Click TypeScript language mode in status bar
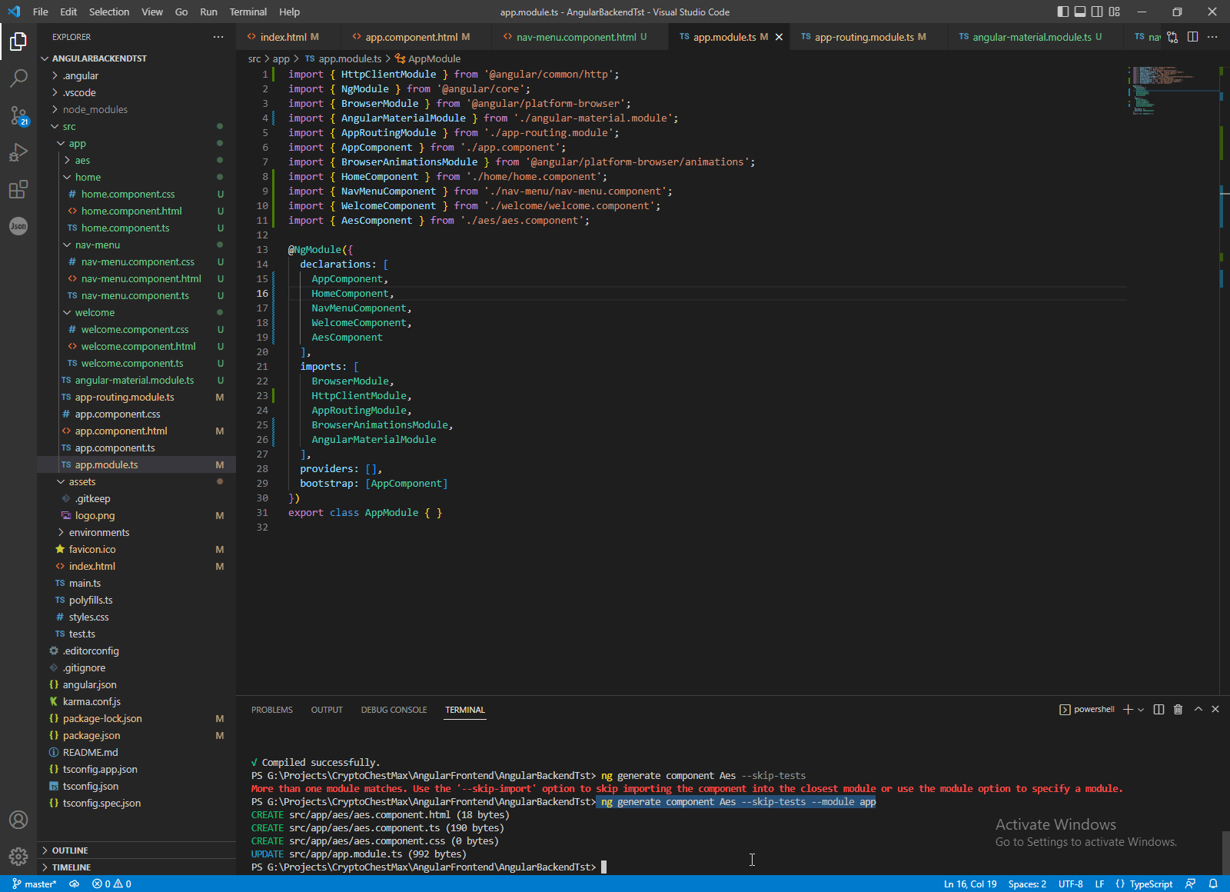 click(x=1150, y=884)
